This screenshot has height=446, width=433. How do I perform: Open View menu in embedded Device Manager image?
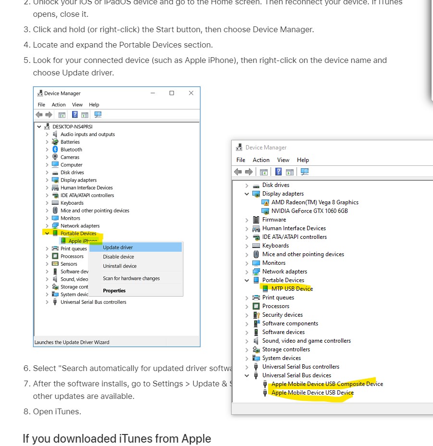tap(77, 104)
